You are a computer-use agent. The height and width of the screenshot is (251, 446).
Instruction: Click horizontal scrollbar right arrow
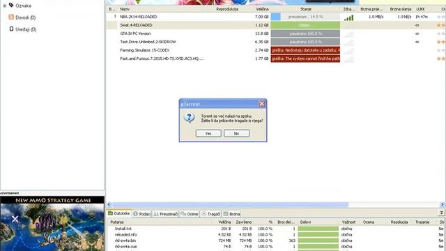pos(442,204)
